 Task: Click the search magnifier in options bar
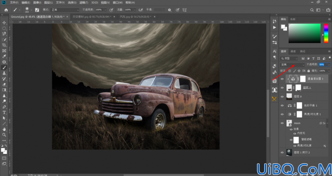tap(312, 10)
